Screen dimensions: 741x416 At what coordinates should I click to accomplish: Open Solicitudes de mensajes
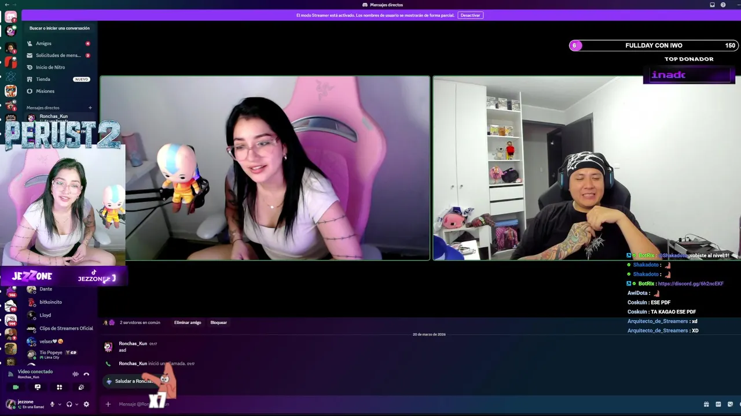point(59,55)
